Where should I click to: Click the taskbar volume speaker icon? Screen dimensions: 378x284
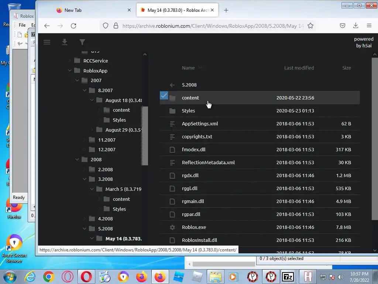click(341, 277)
